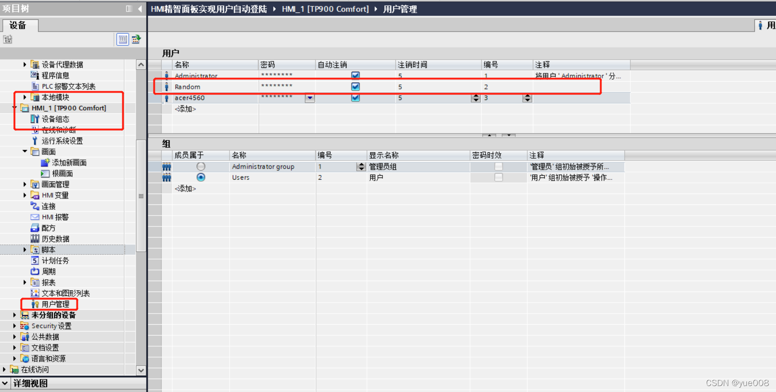Adjust 注销时间 stepper for acer4560
The width and height of the screenshot is (776, 392).
(476, 98)
